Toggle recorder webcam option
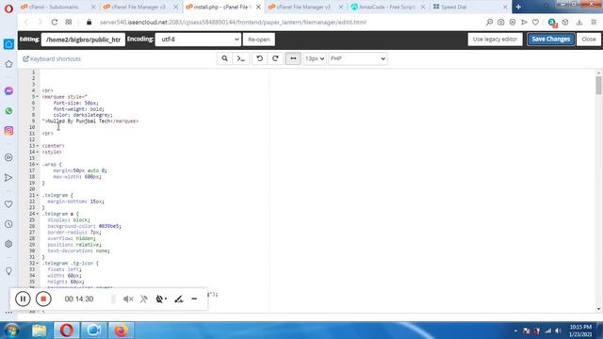The image size is (603, 339). pyautogui.click(x=161, y=299)
